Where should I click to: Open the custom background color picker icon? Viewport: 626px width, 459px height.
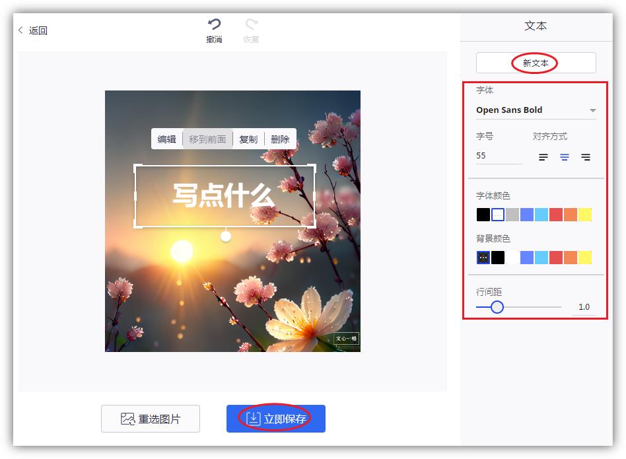click(x=483, y=257)
